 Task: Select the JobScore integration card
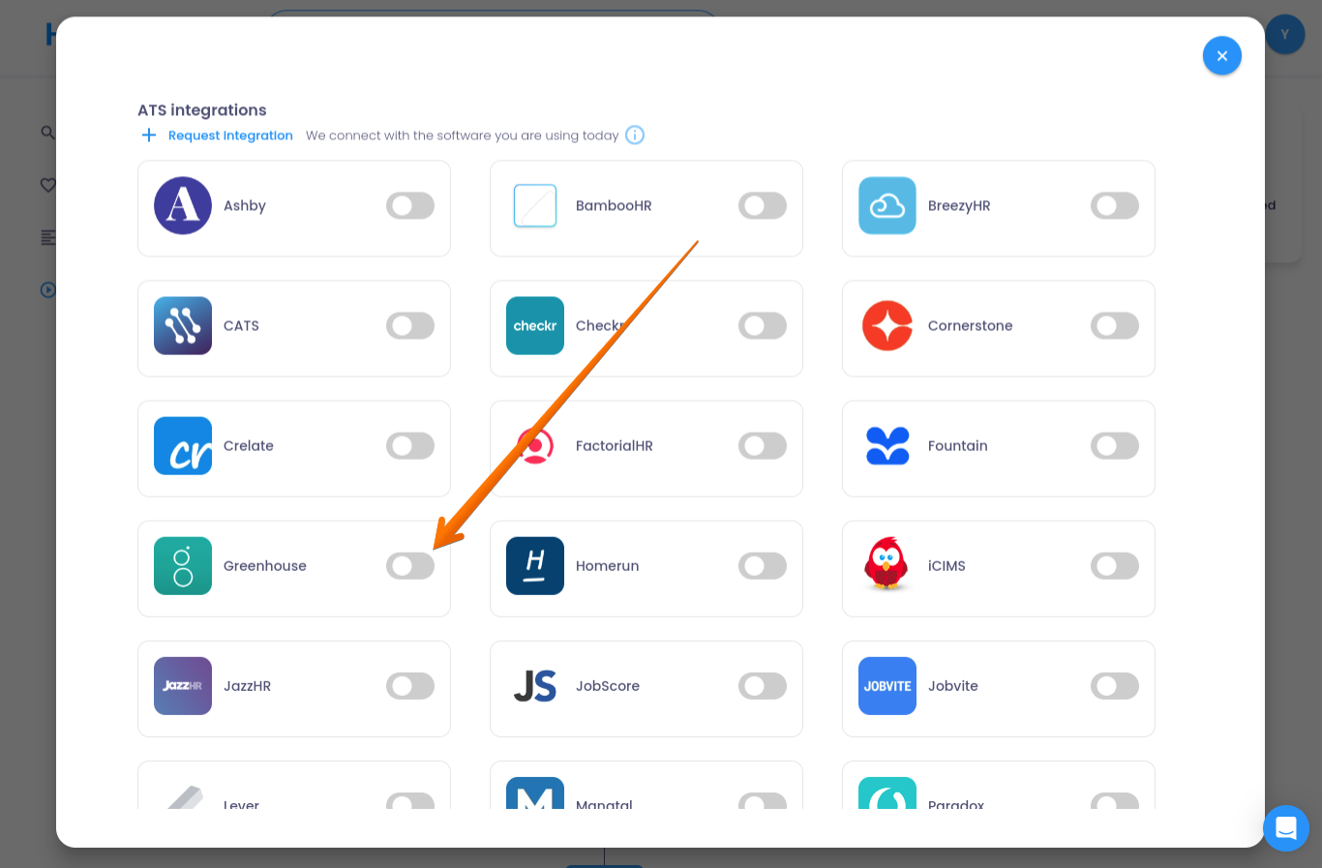coord(646,688)
